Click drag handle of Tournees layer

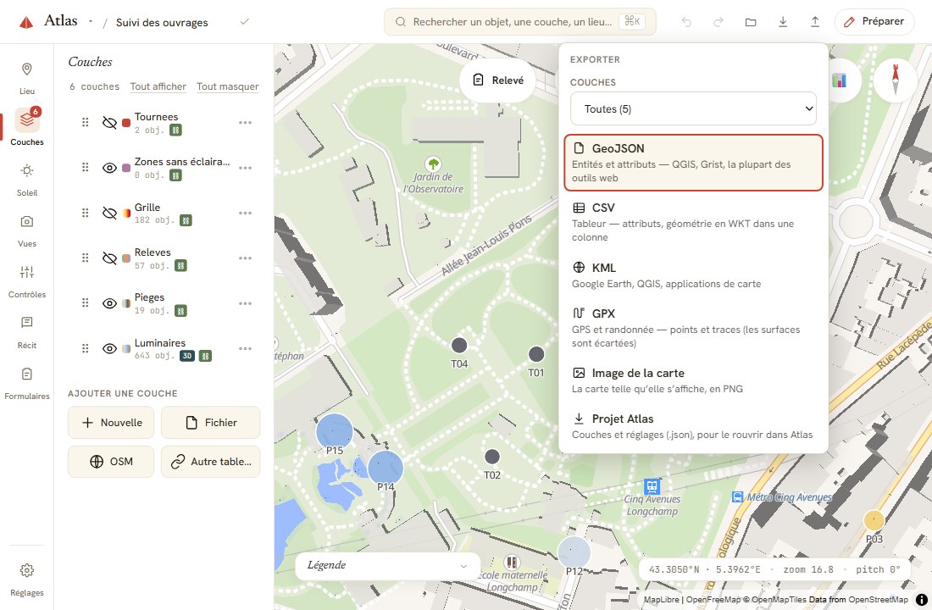pyautogui.click(x=85, y=123)
